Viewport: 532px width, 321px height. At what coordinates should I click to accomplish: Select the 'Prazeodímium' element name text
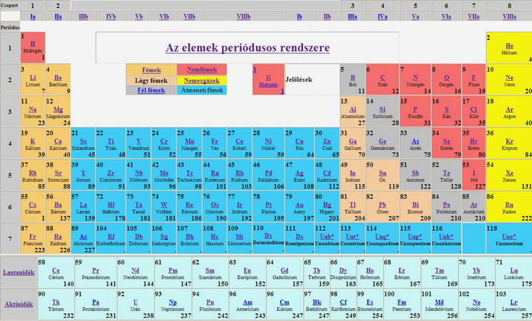click(x=96, y=277)
